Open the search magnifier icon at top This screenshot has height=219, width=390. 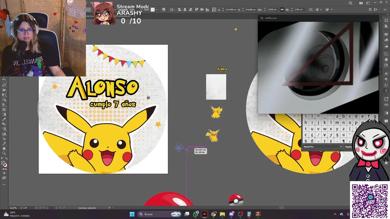[x=350, y=3]
